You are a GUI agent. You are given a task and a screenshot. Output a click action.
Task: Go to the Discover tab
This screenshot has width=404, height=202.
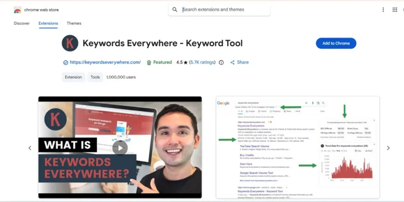[22, 23]
